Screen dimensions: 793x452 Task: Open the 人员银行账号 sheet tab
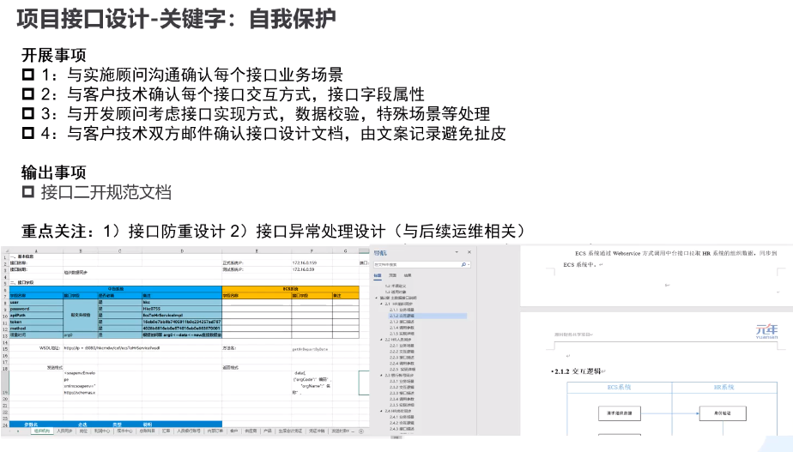tap(189, 431)
